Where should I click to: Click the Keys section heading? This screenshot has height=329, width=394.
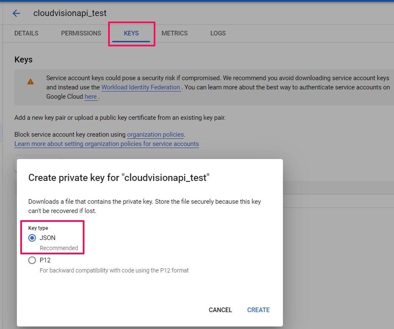pos(24,59)
